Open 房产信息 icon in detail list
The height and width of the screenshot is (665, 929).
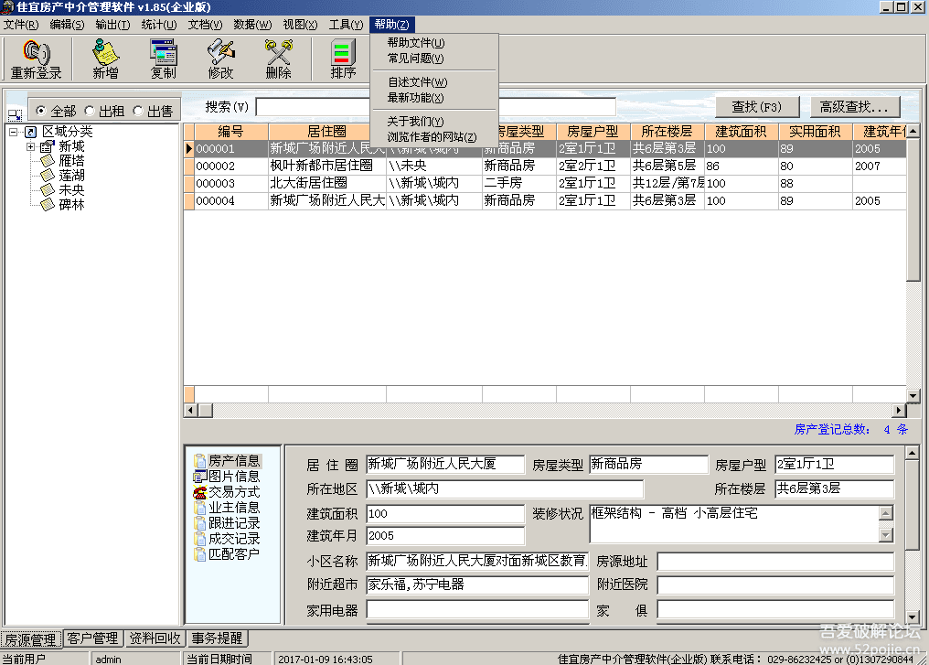point(199,460)
